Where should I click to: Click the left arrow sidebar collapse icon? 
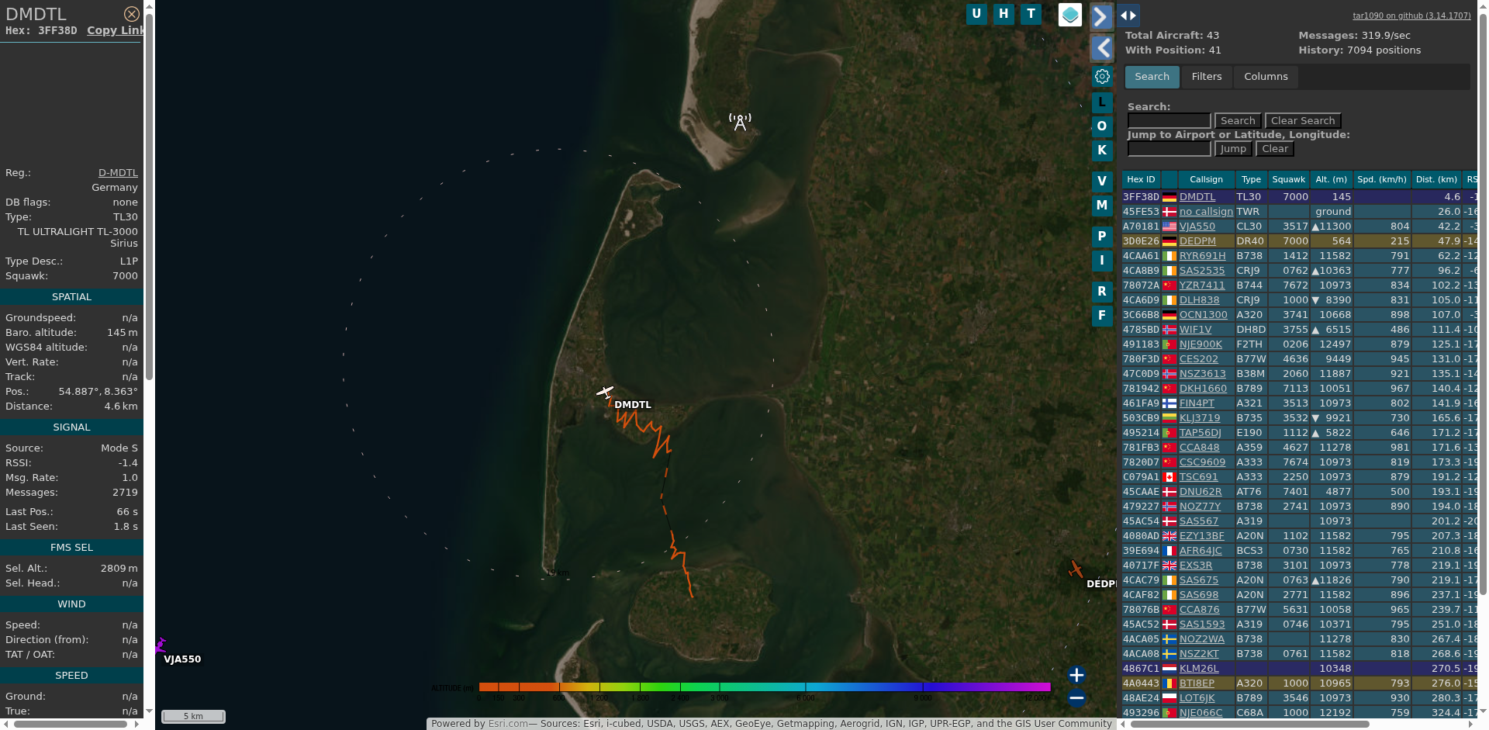click(x=1102, y=48)
